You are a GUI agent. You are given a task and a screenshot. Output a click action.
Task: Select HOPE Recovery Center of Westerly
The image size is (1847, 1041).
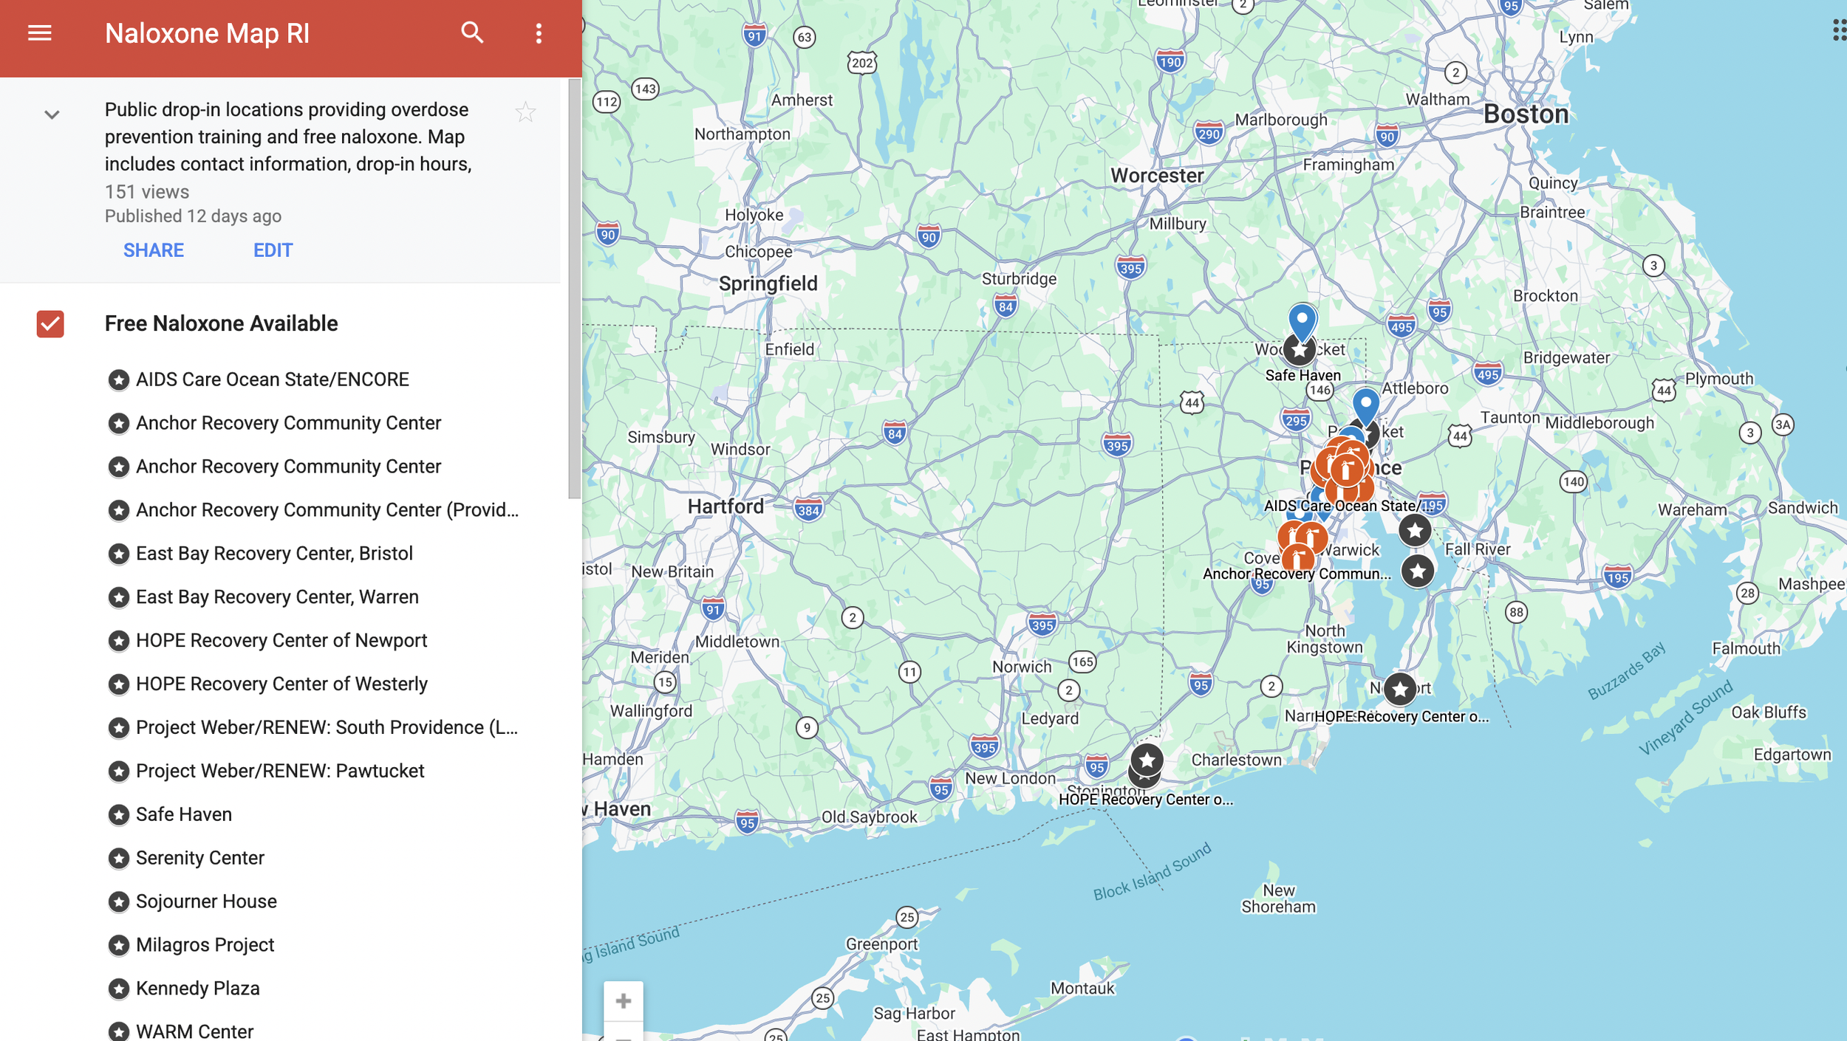(281, 684)
